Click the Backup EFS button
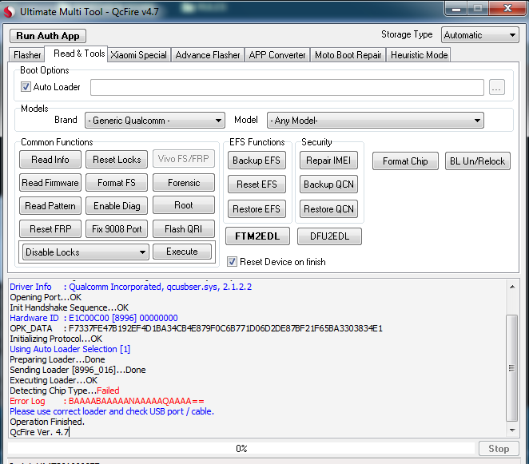 pos(256,161)
